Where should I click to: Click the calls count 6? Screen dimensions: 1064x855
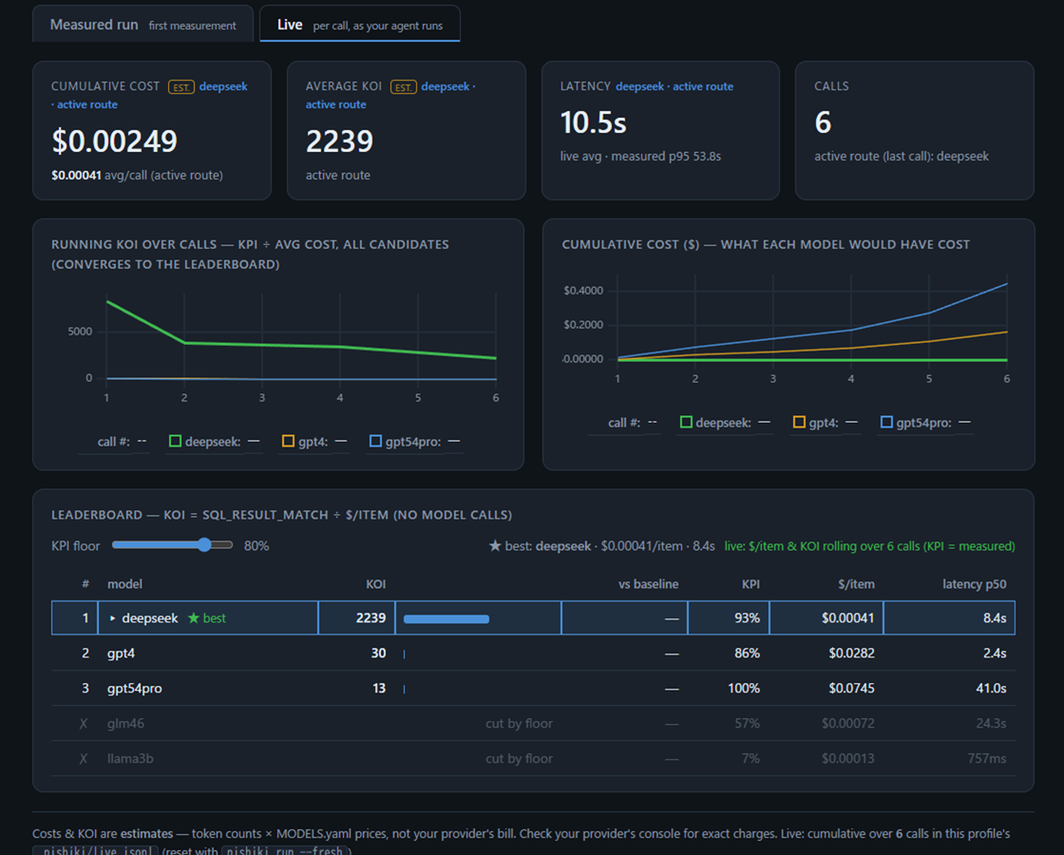[x=823, y=123]
